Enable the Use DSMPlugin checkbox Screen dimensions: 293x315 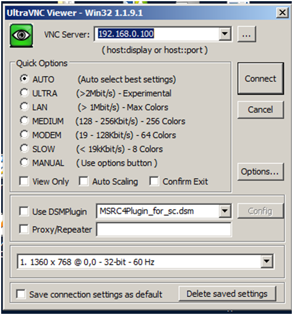(24, 211)
